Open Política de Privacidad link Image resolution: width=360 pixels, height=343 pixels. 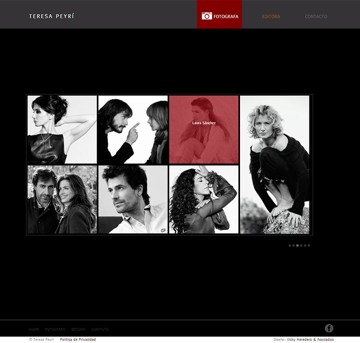[x=77, y=339]
